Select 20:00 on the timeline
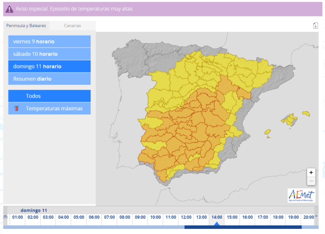 click(308, 217)
